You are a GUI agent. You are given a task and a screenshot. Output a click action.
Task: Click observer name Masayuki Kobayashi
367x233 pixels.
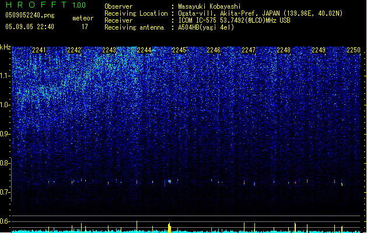coord(209,6)
